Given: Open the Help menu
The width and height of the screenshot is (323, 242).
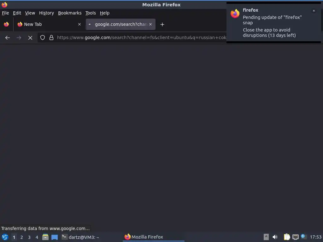Looking at the screenshot, I should click(105, 13).
